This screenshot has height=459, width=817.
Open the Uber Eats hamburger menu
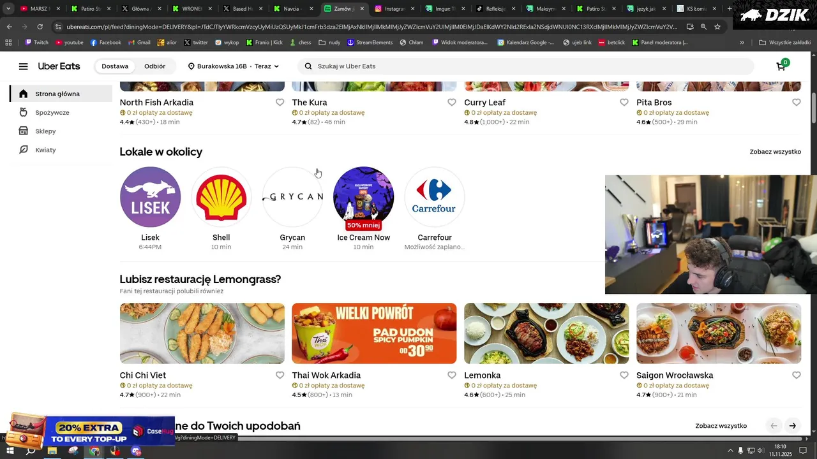coord(24,66)
